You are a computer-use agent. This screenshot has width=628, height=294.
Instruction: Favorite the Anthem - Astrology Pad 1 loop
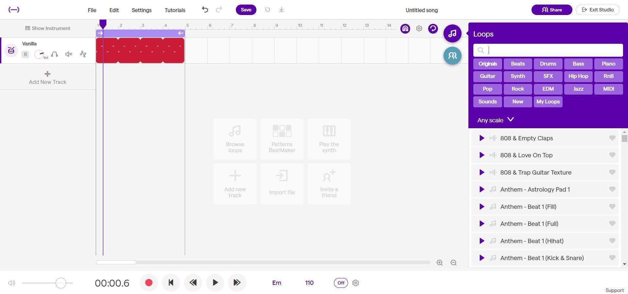click(x=612, y=189)
